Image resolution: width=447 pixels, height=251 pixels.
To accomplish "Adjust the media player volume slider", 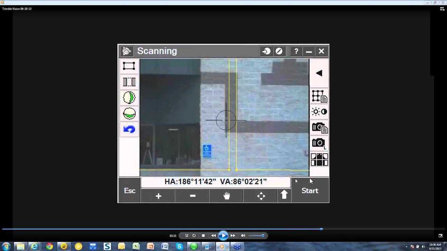I will point(256,236).
